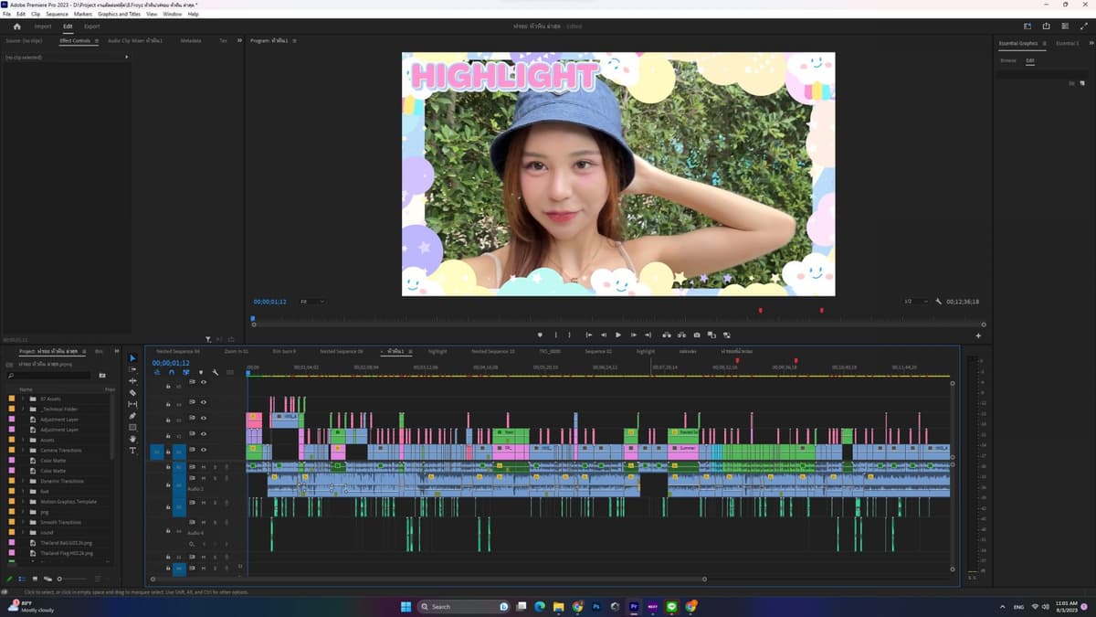
Task: Select the Type tool
Action: point(132,450)
